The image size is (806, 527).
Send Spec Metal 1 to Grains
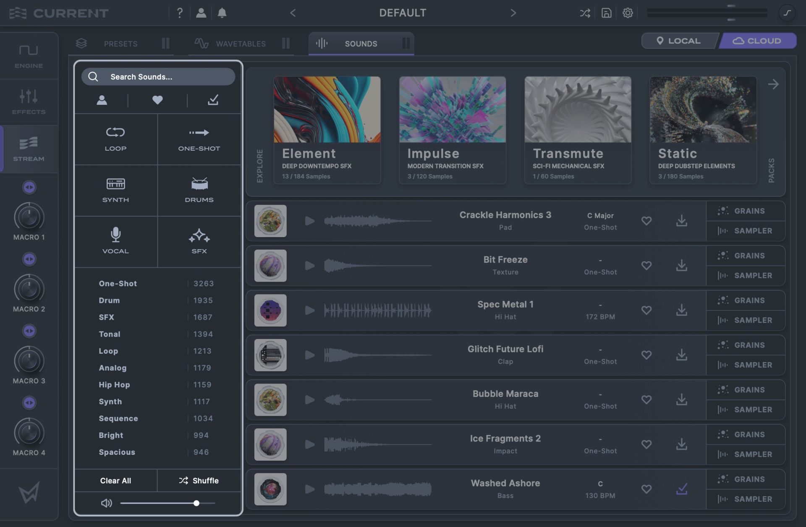pos(746,300)
